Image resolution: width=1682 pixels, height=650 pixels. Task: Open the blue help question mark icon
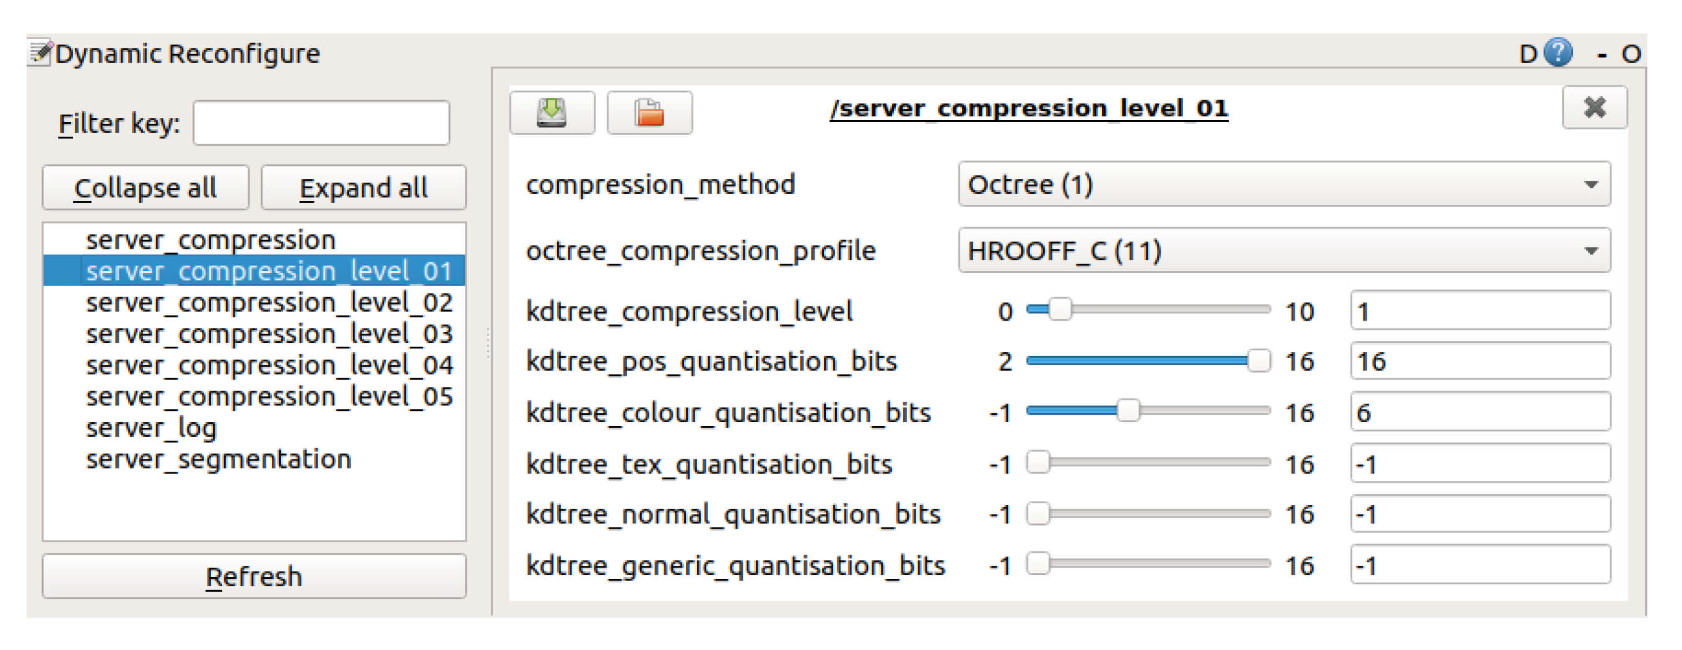point(1558,53)
